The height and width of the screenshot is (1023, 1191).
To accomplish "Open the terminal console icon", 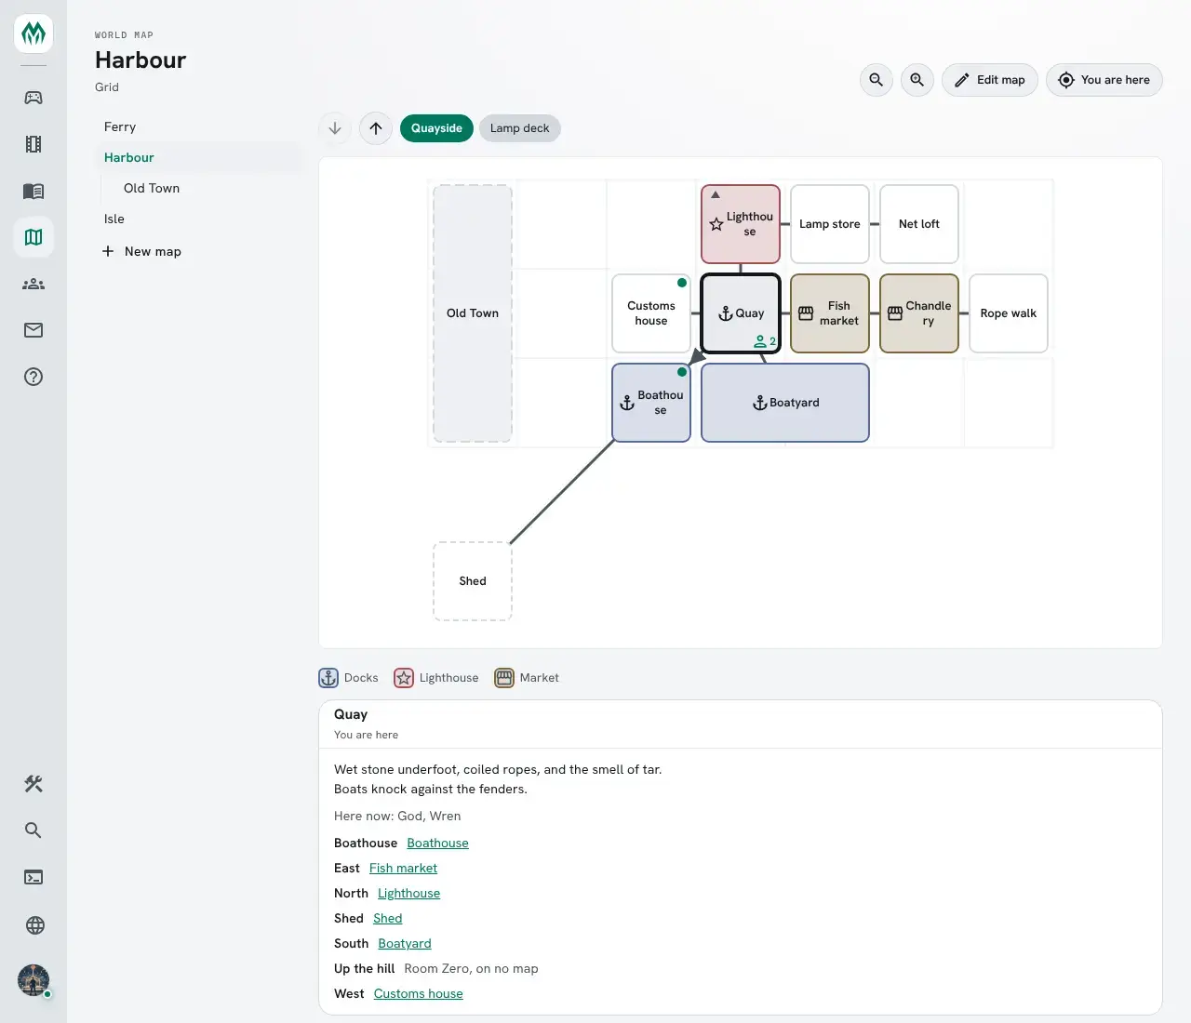I will [x=33, y=877].
